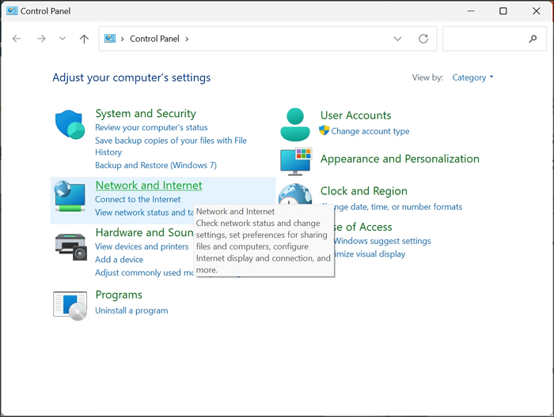The height and width of the screenshot is (417, 554).
Task: Open Clock and Region heading
Action: click(x=364, y=191)
